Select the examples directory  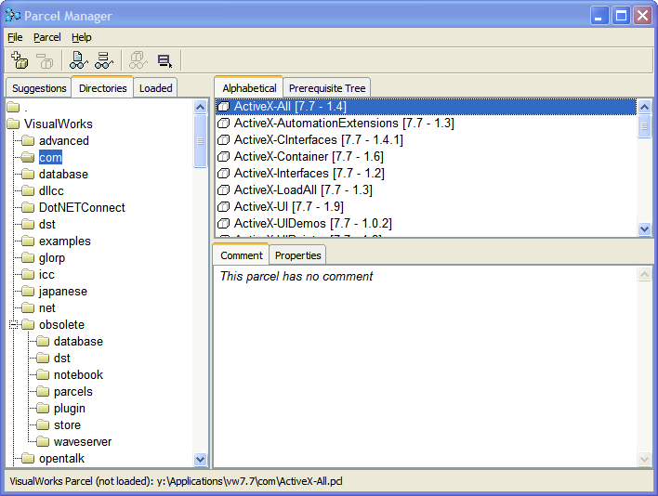tap(65, 241)
